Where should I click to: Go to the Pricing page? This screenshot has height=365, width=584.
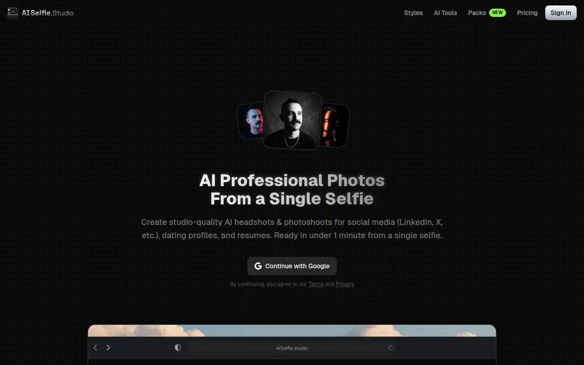pyautogui.click(x=527, y=13)
